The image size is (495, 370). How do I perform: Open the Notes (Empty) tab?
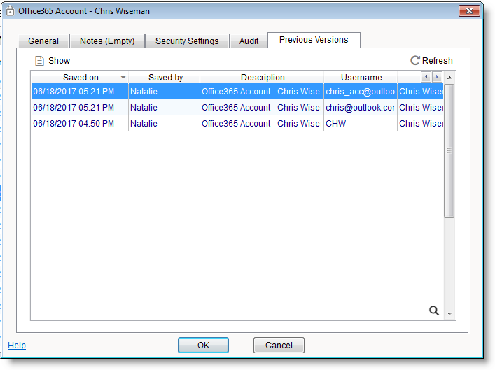[107, 41]
